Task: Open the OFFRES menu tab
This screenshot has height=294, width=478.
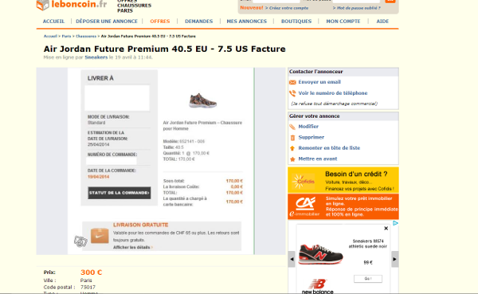Action: point(160,22)
